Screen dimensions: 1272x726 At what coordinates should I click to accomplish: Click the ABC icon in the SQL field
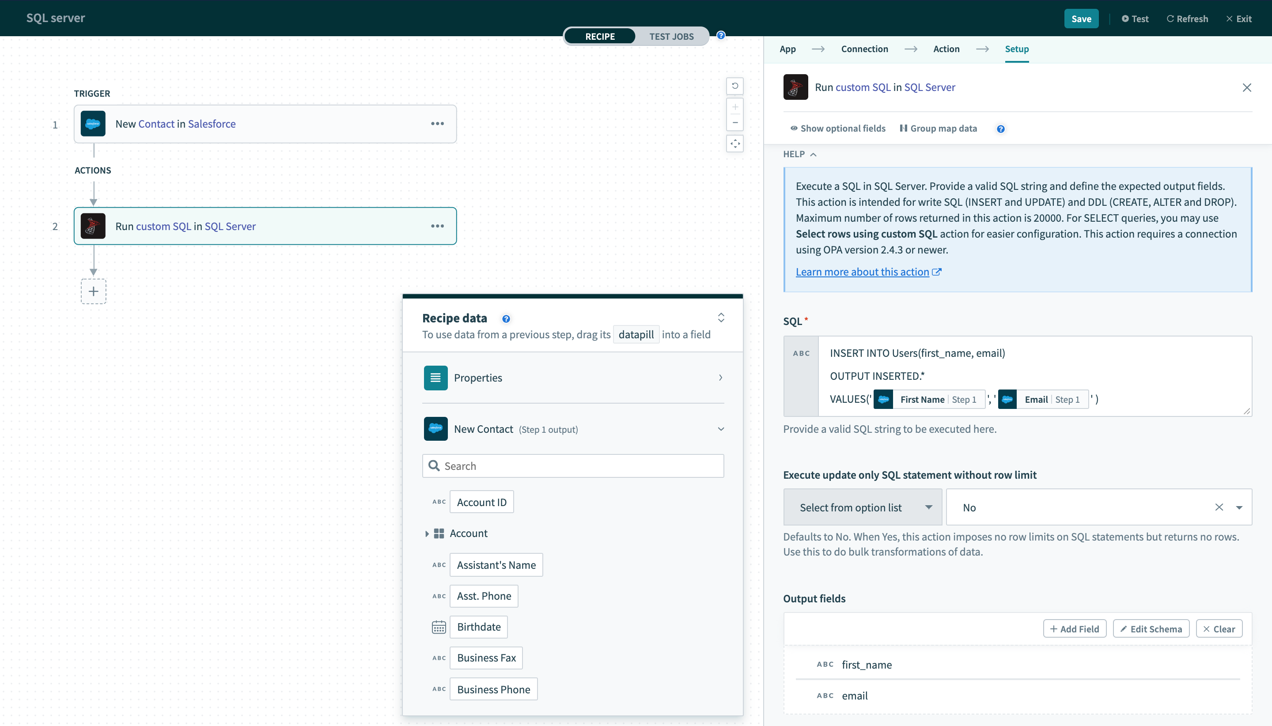tap(800, 353)
